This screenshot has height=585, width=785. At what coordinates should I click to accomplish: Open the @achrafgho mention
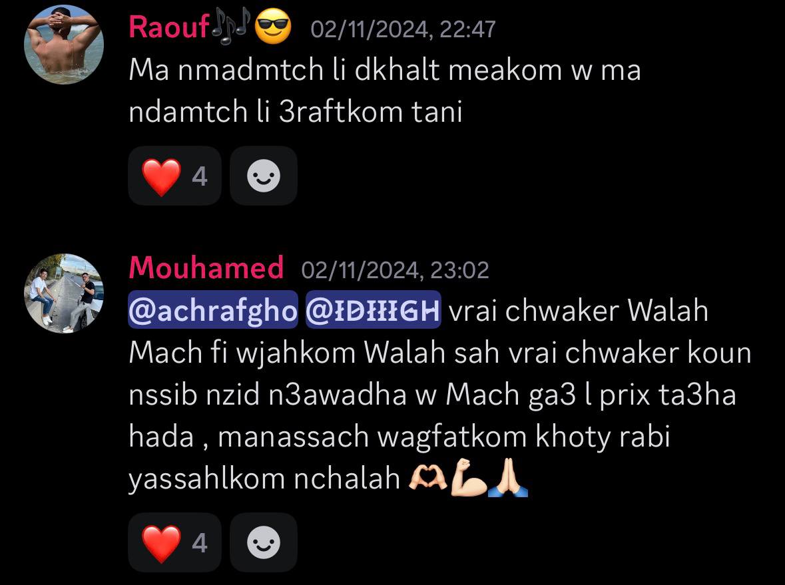coord(213,310)
